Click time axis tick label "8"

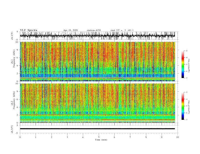point(146,137)
